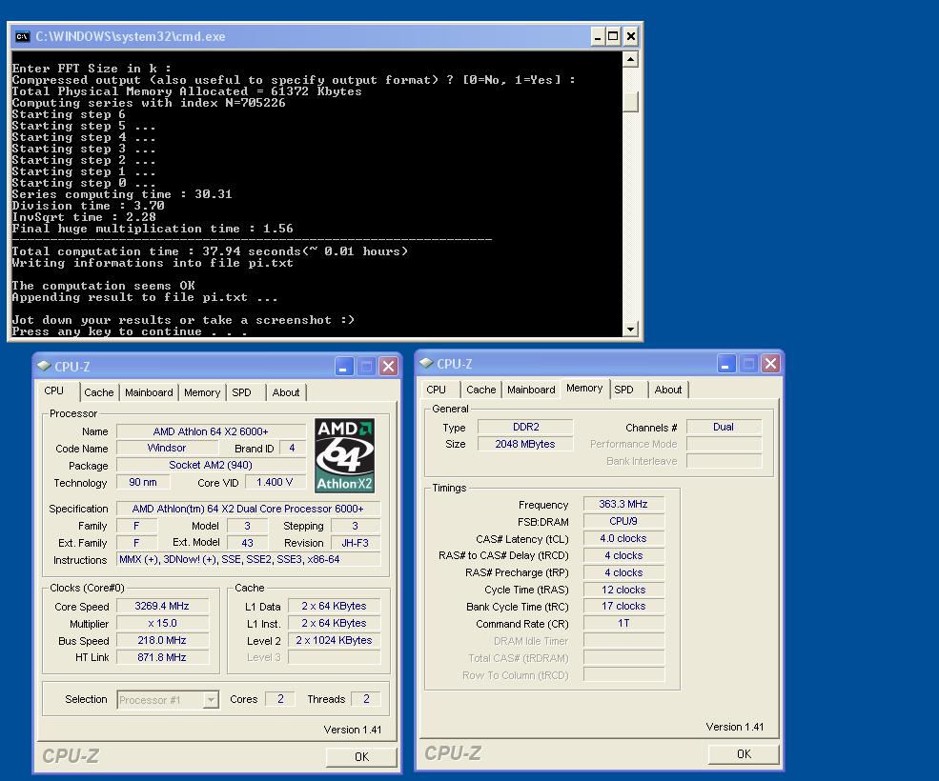Open Mainboard tab in right CPU-Z
The image size is (939, 781).
click(531, 390)
